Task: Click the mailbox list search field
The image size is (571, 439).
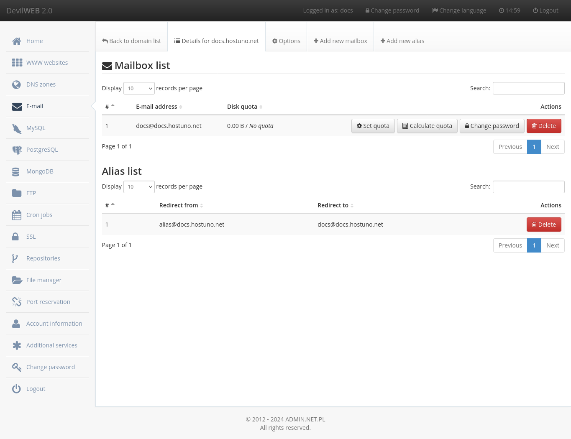Action: click(x=528, y=88)
